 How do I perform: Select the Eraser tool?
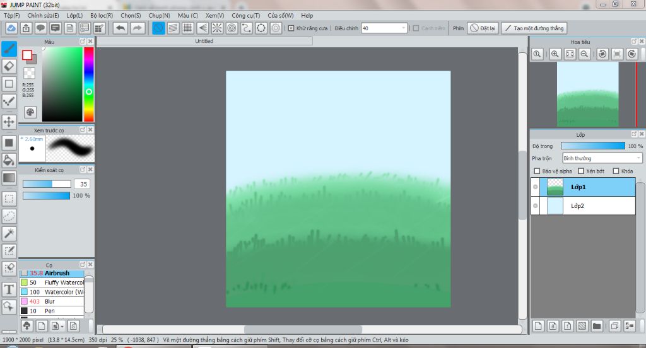tap(9, 66)
